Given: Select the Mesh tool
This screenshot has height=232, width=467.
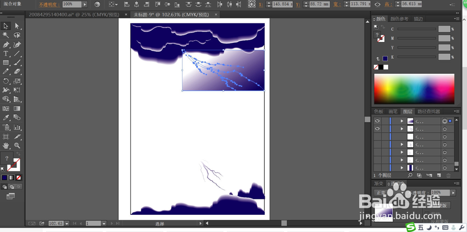Looking at the screenshot, I should (6, 109).
